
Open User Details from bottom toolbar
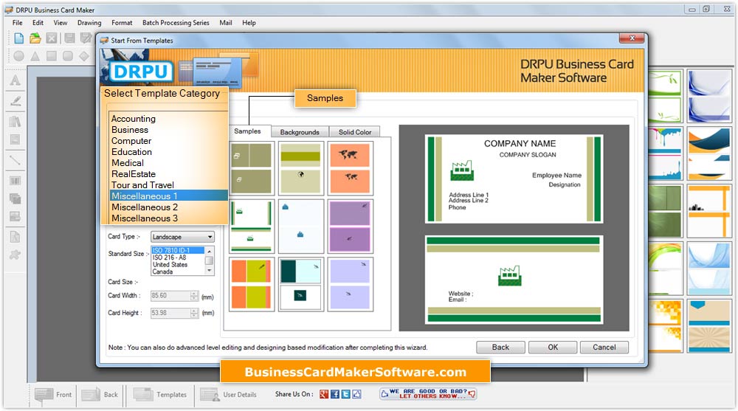point(229,395)
